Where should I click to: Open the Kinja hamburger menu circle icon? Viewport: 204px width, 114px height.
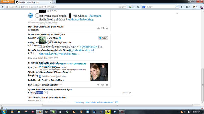(30, 16)
